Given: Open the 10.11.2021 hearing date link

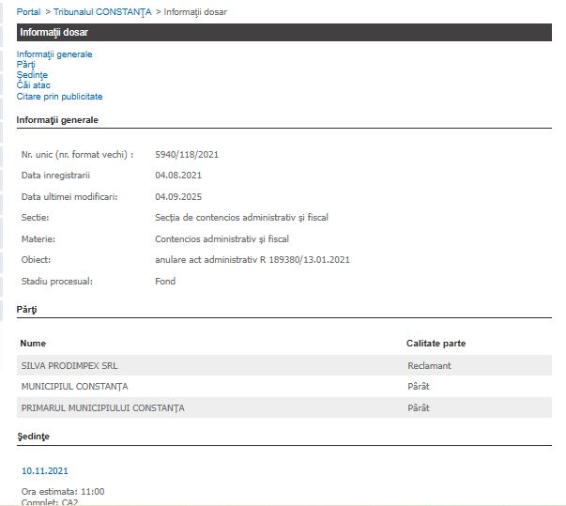Looking at the screenshot, I should [x=45, y=470].
